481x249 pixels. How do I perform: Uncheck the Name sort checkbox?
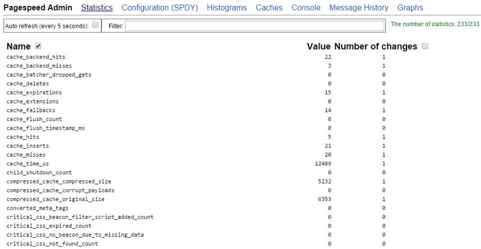[x=38, y=46]
